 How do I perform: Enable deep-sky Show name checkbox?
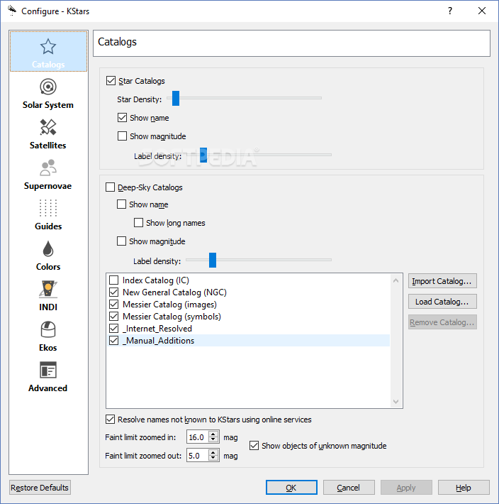pyautogui.click(x=121, y=204)
